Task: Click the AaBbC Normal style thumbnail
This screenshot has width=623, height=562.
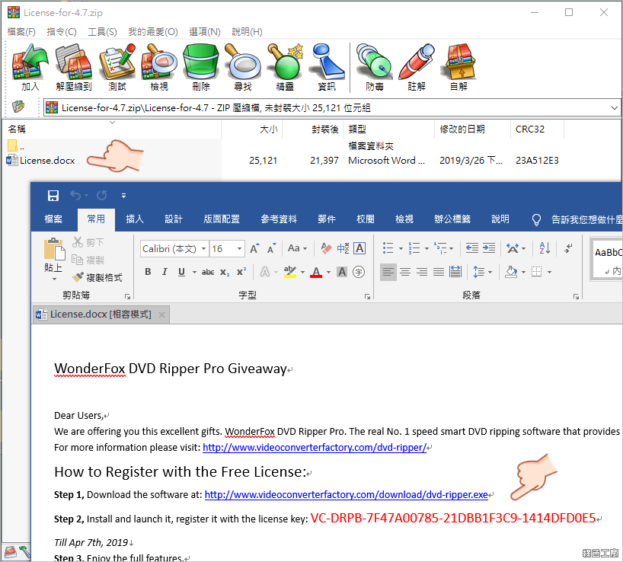Action: click(x=607, y=258)
